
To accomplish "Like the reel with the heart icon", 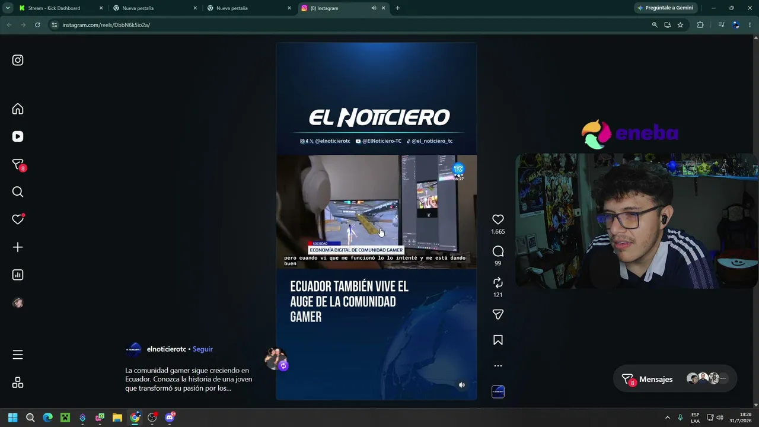I will (498, 219).
